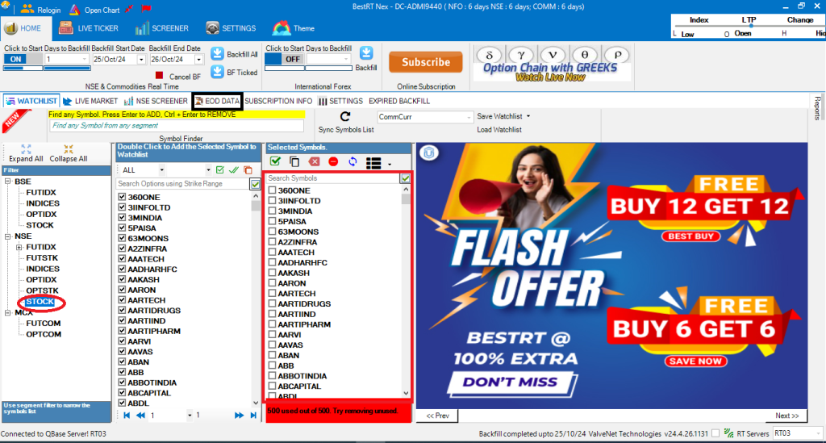Click the rho Greek symbol button

tap(617, 55)
